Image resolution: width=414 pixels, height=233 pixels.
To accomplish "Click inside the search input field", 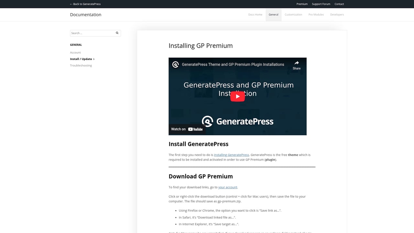I will (91, 33).
